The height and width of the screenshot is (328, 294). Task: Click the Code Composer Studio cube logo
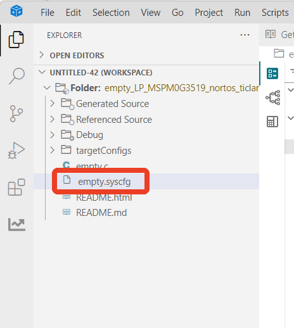pyautogui.click(x=16, y=11)
